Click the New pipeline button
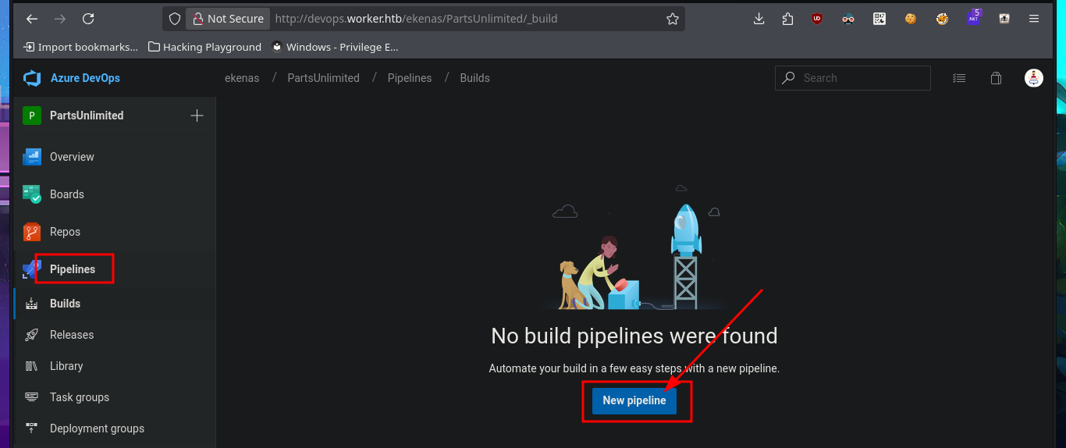The image size is (1066, 448). click(634, 400)
